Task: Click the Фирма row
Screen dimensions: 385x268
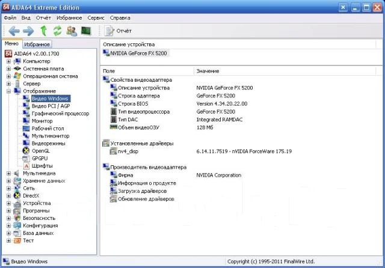Action: pos(126,175)
